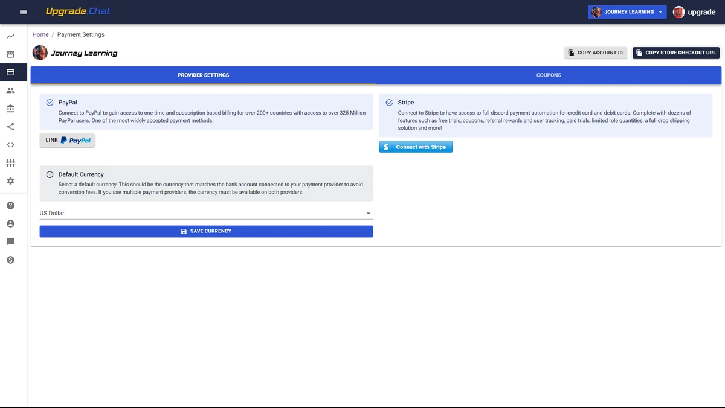This screenshot has width=725, height=408.
Task: Select the credit card payment icon
Action: click(10, 72)
